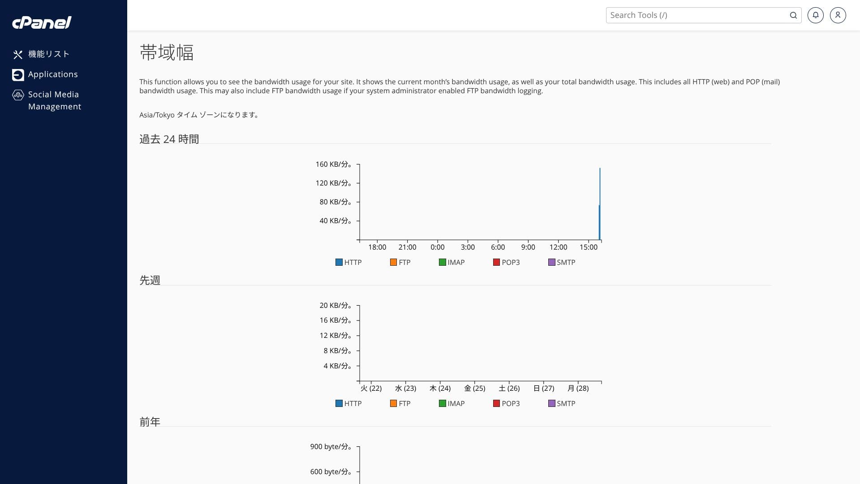The height and width of the screenshot is (484, 860).
Task: Toggle SMTP series in 先週 chart legend
Action: pos(562,404)
